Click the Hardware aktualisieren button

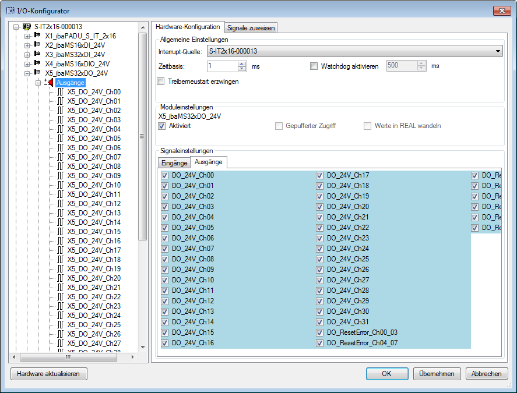[48, 374]
